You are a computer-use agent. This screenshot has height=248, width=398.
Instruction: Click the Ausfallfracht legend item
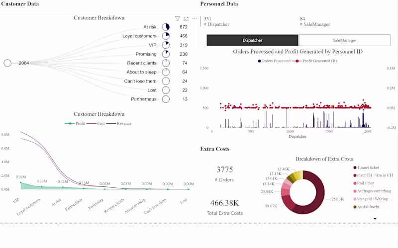tap(366, 207)
